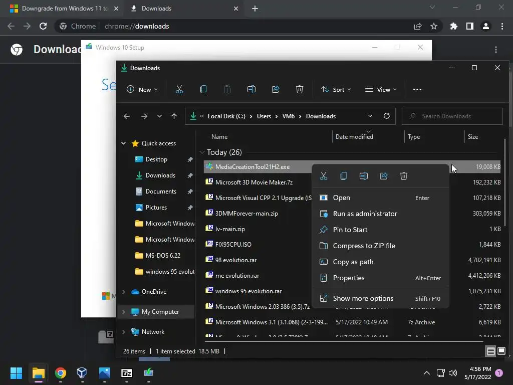This screenshot has height=385, width=513.
Task: Collapse the Today (26) group
Action: pyautogui.click(x=202, y=152)
